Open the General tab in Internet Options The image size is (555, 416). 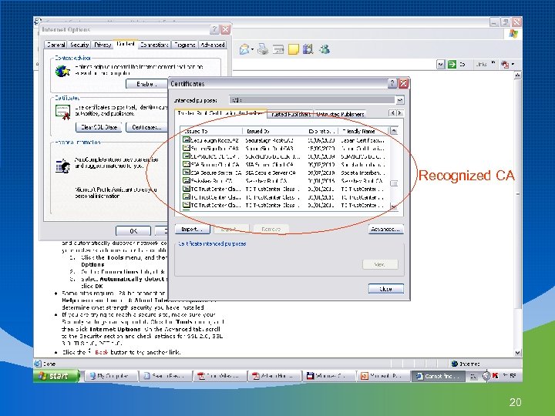click(x=55, y=45)
